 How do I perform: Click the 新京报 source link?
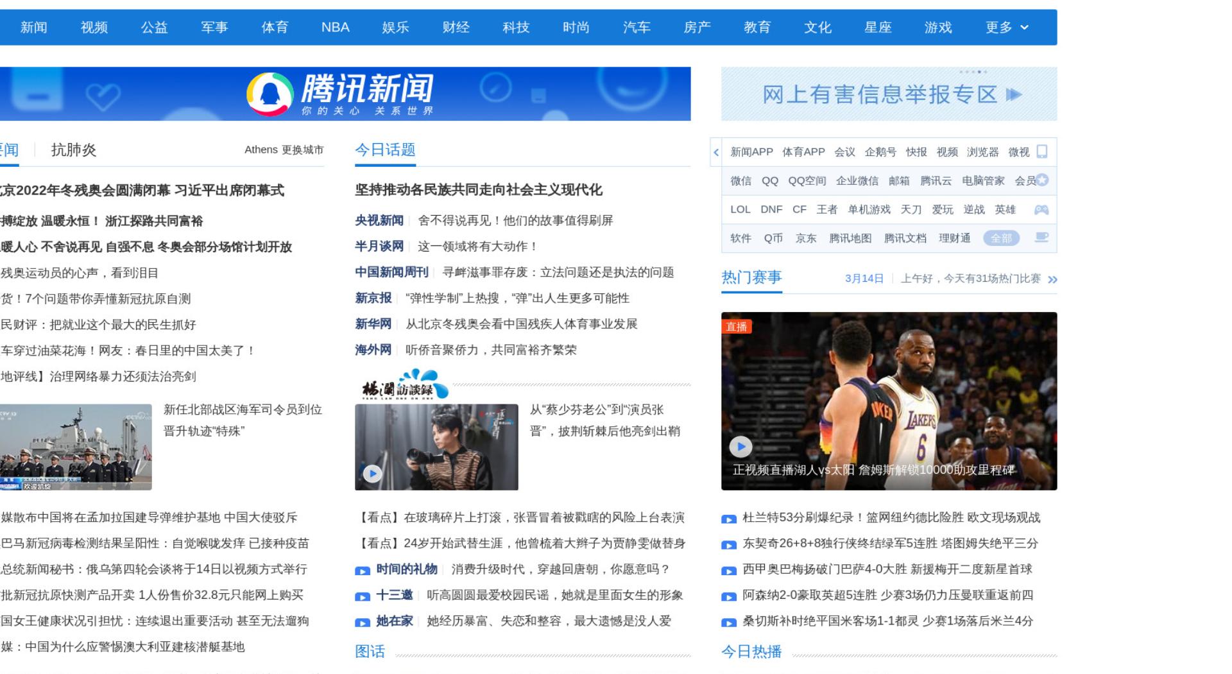[373, 298]
